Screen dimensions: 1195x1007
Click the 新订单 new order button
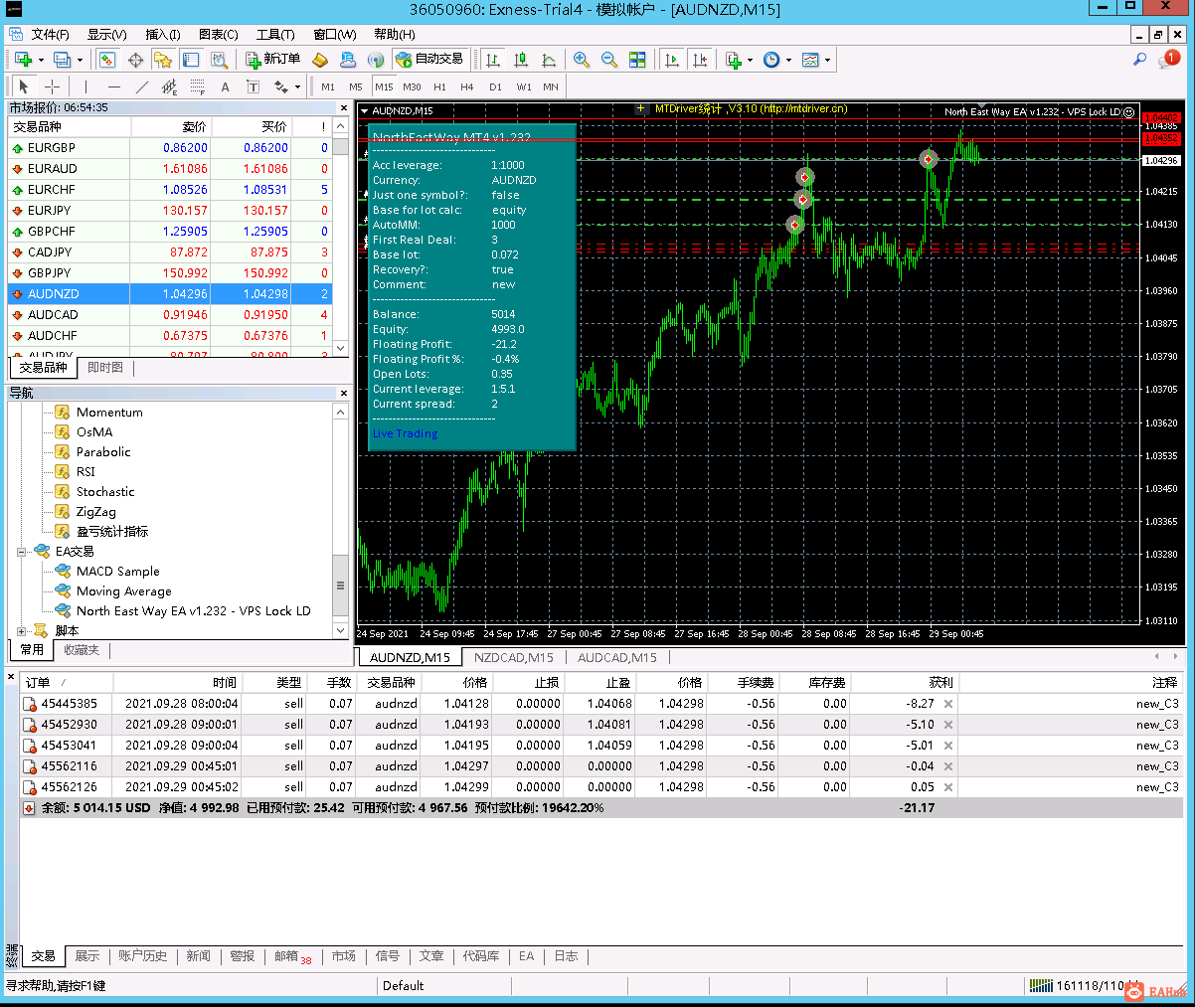click(x=272, y=60)
